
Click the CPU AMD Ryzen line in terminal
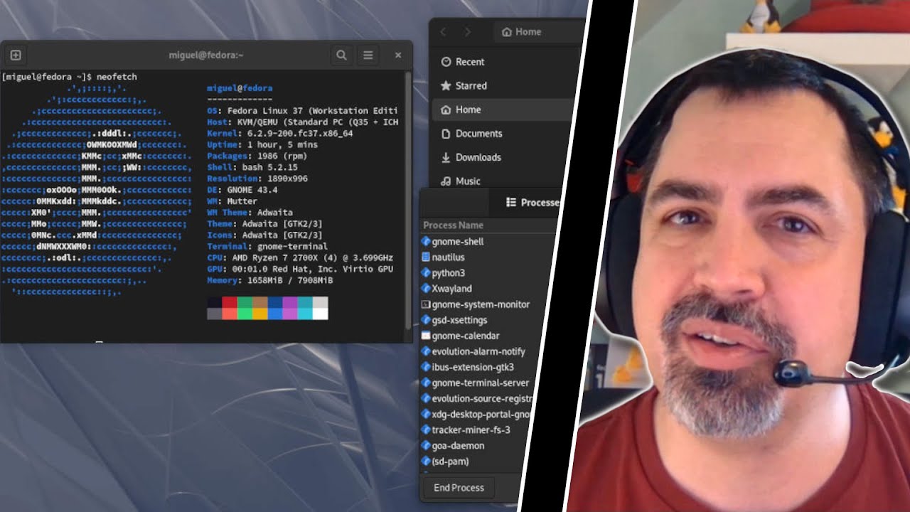(x=300, y=257)
